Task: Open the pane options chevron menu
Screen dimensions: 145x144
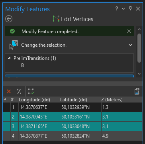Action: click(x=123, y=9)
